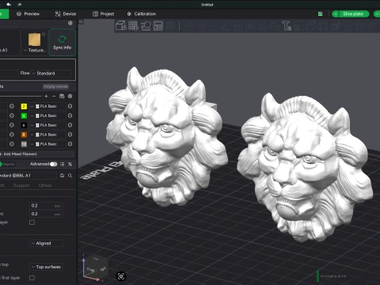Add a filament with the plus icon
380x285 pixels.
[x=46, y=97]
